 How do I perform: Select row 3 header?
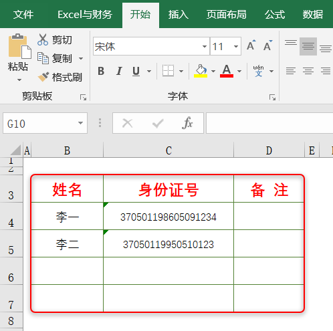coord(11,189)
